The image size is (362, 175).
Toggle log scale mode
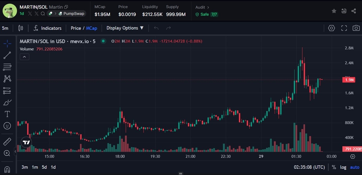coord(343,167)
